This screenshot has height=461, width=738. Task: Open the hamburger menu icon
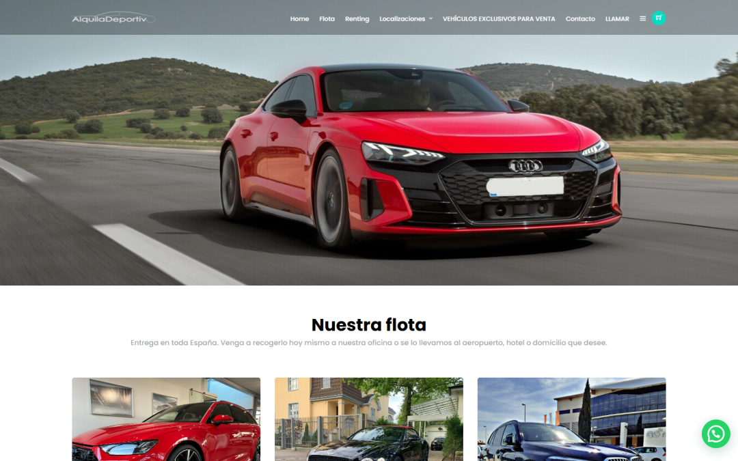tap(642, 18)
